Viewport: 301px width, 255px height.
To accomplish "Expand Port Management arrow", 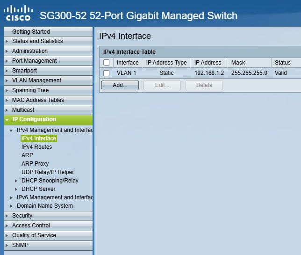I will [7, 61].
